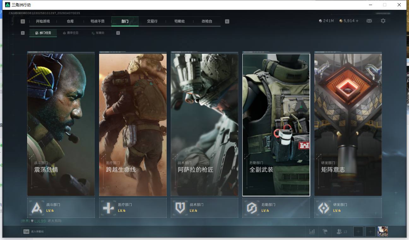
Task: Open the 震荡危情 combat mission card
Action: pyautogui.click(x=61, y=125)
